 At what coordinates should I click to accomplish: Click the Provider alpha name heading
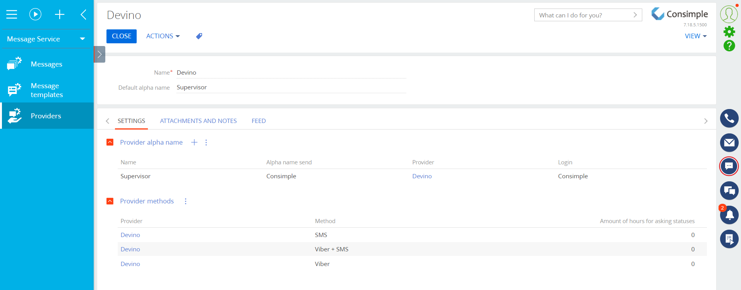151,142
